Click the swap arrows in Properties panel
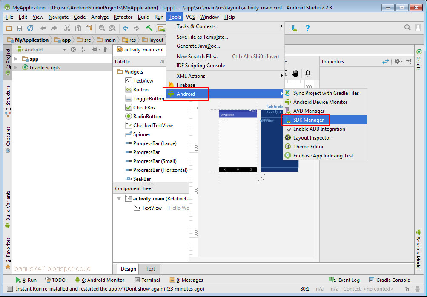Screen dimensions: 427x297 pyautogui.click(x=386, y=62)
